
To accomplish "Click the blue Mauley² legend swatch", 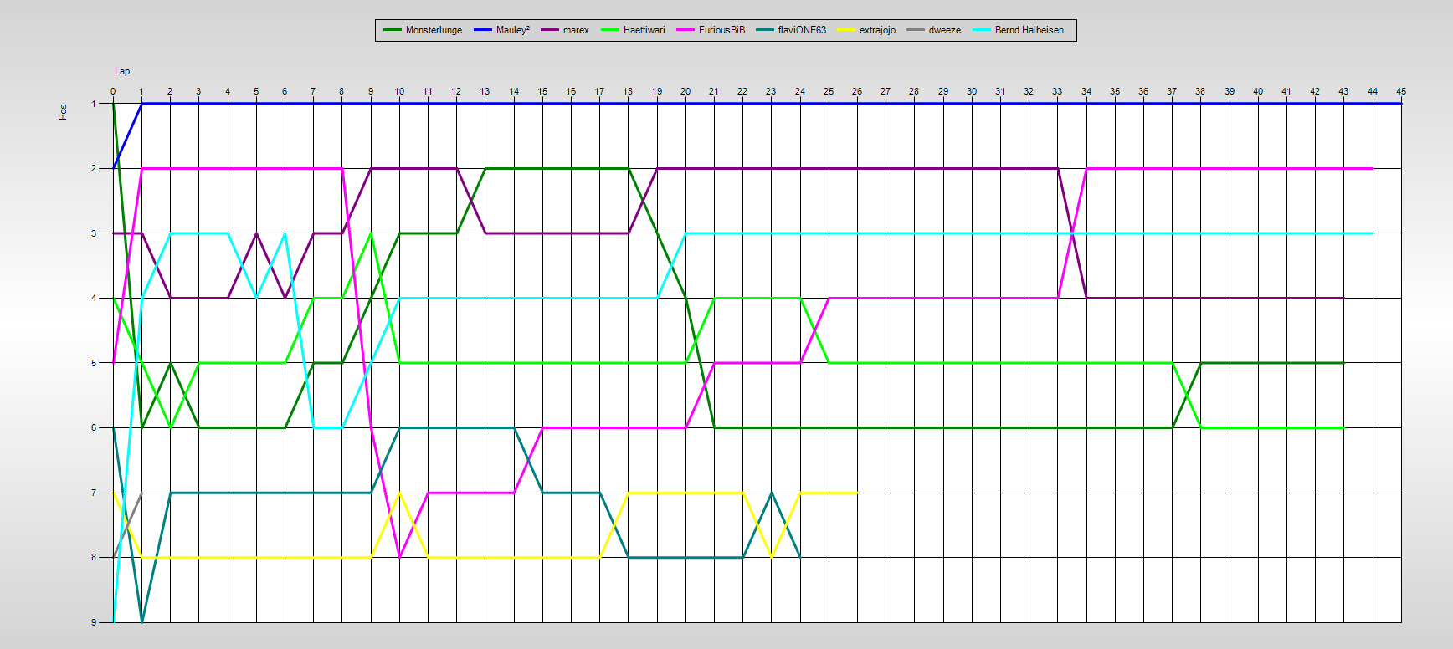I will pyautogui.click(x=483, y=30).
